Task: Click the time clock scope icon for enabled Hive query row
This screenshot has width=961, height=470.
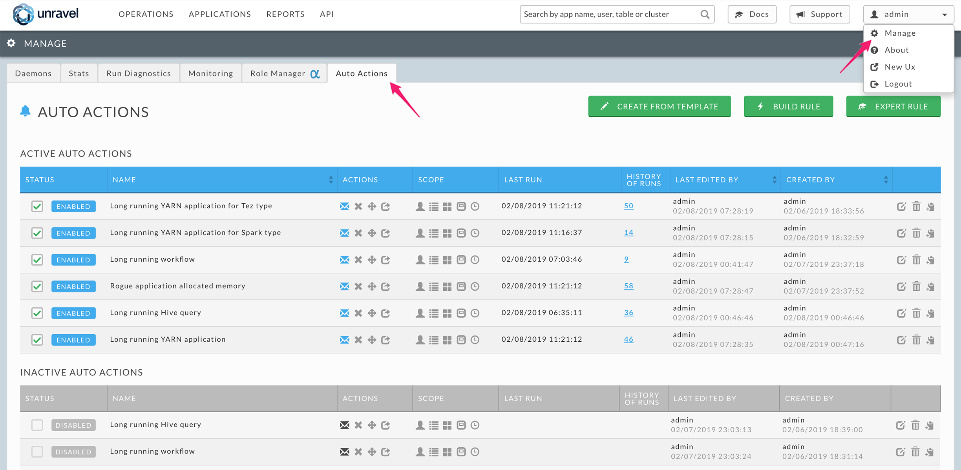Action: pyautogui.click(x=475, y=313)
